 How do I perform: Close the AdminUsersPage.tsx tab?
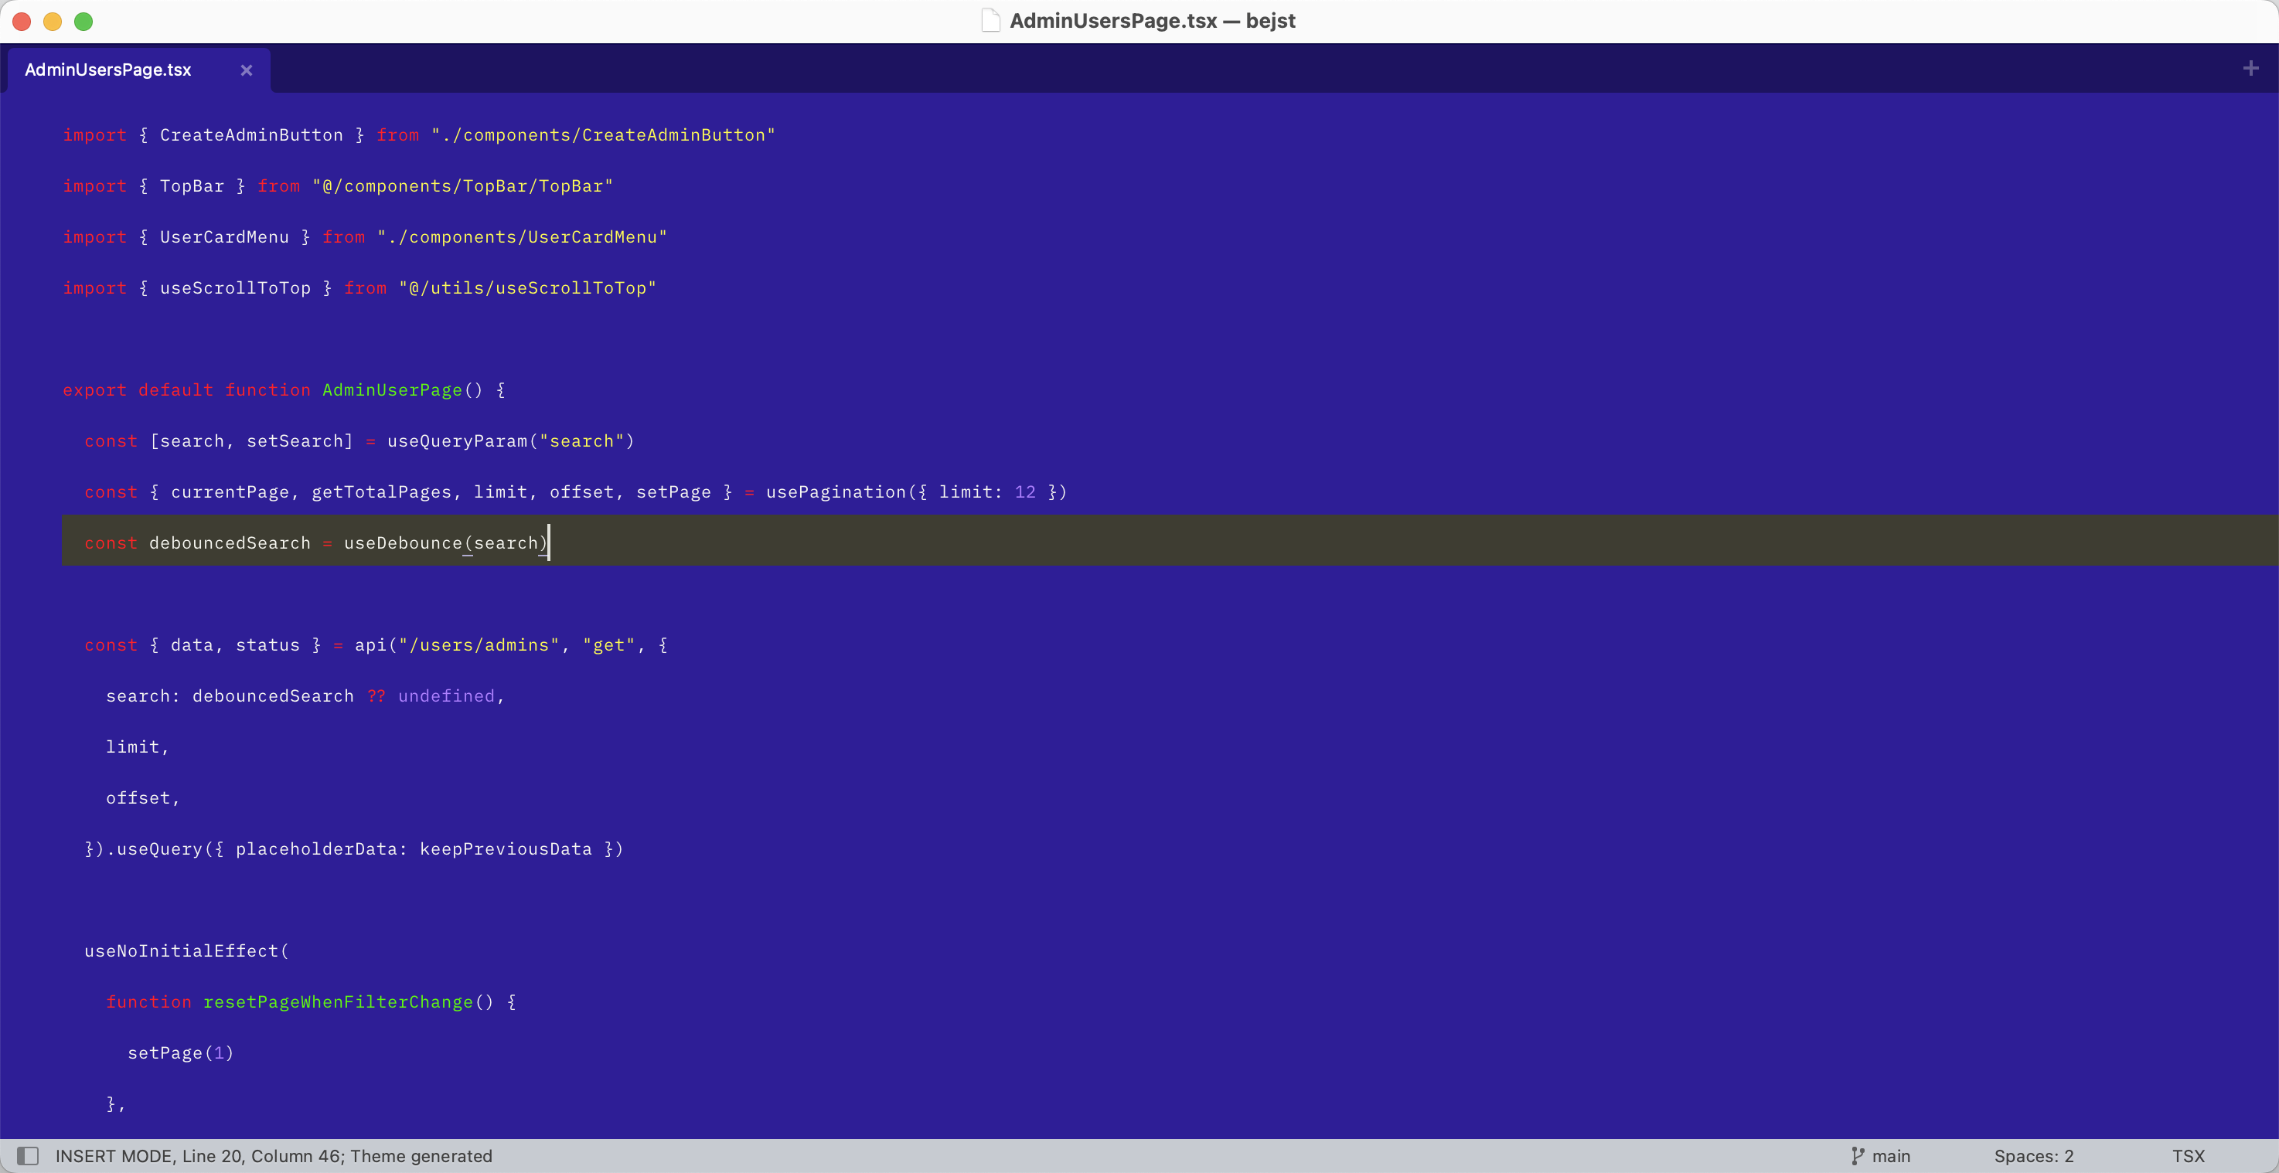pyautogui.click(x=247, y=70)
